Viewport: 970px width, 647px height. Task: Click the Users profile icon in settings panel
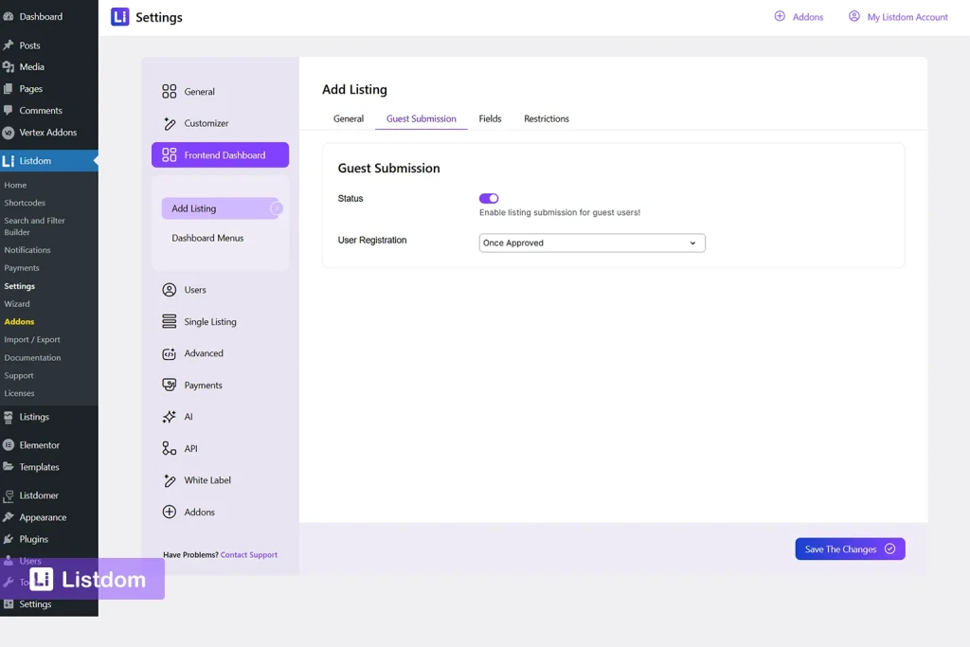click(x=169, y=290)
